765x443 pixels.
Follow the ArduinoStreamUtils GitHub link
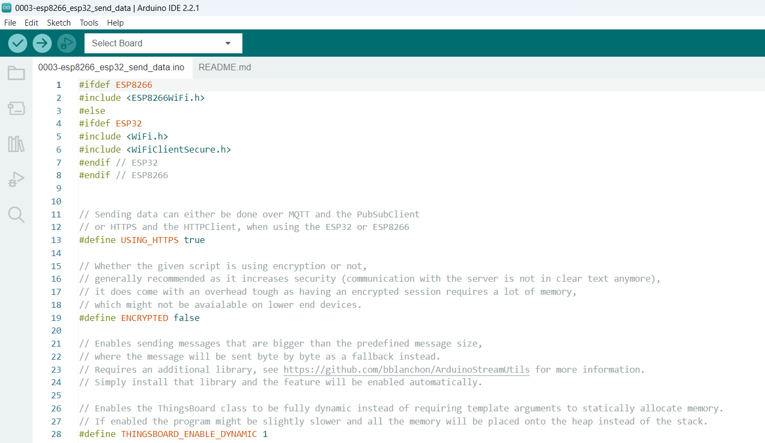click(406, 369)
